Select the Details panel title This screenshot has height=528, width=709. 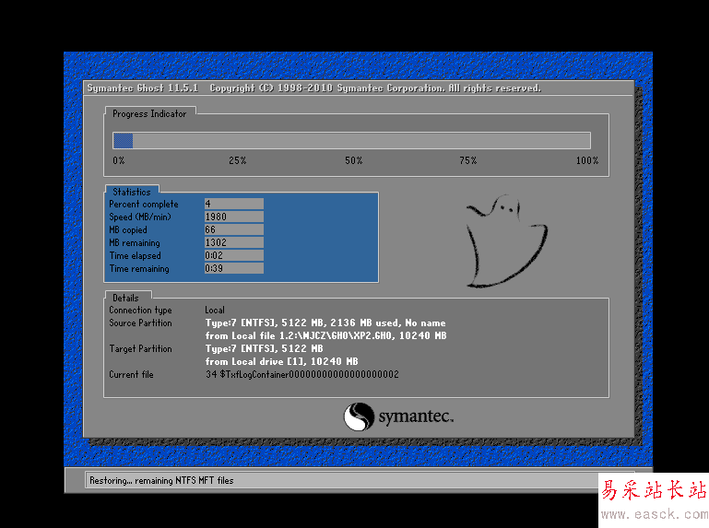[x=125, y=298]
